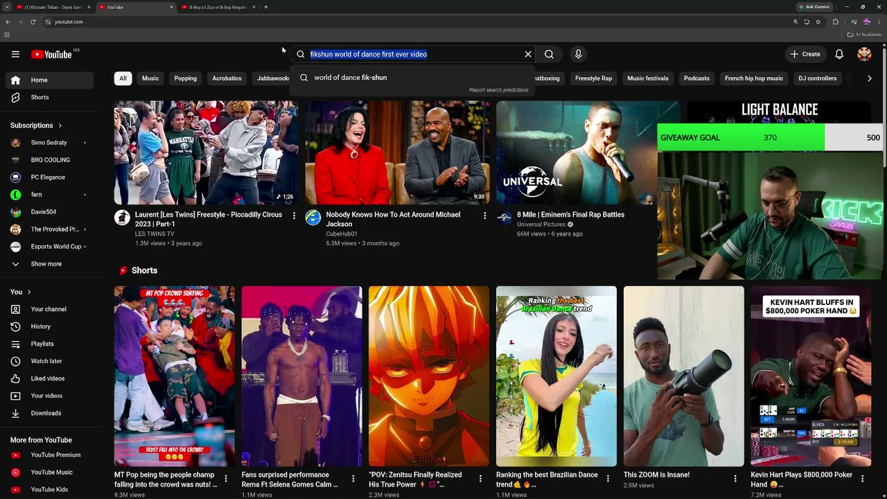
Task: Open the YouTube guide hamburger menu
Action: click(x=15, y=54)
